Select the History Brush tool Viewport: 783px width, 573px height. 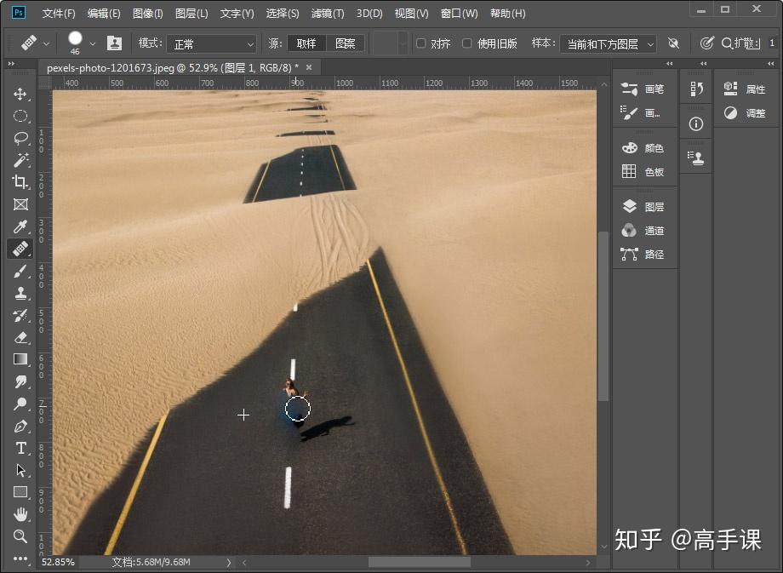20,315
